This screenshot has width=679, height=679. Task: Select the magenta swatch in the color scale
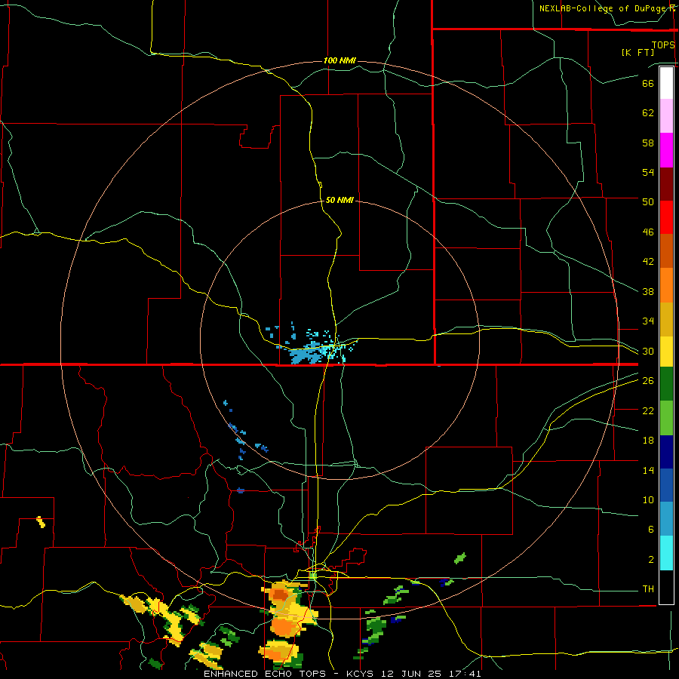(666, 150)
